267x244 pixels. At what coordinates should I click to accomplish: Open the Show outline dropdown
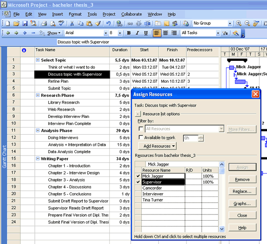(54, 33)
